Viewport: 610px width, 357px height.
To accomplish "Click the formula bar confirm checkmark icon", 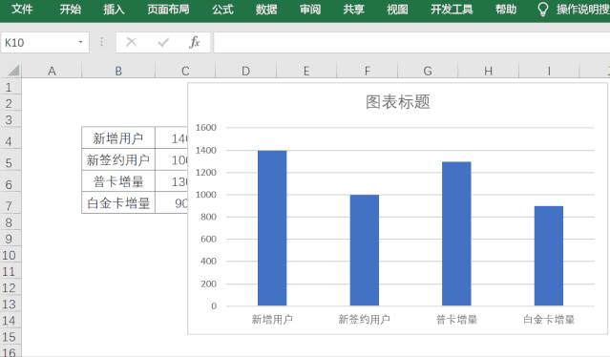I will point(163,42).
